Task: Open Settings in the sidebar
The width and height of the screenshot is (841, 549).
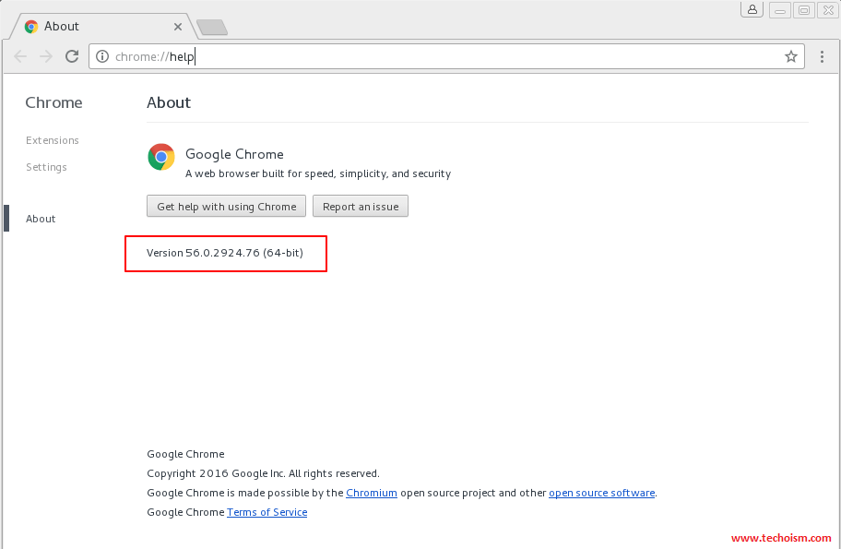Action: click(47, 167)
